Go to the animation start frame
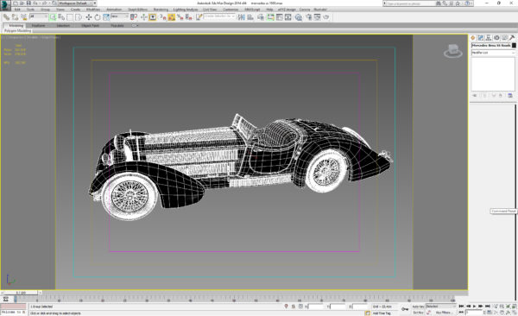Viewport: 518px width, 316px height. [462, 307]
